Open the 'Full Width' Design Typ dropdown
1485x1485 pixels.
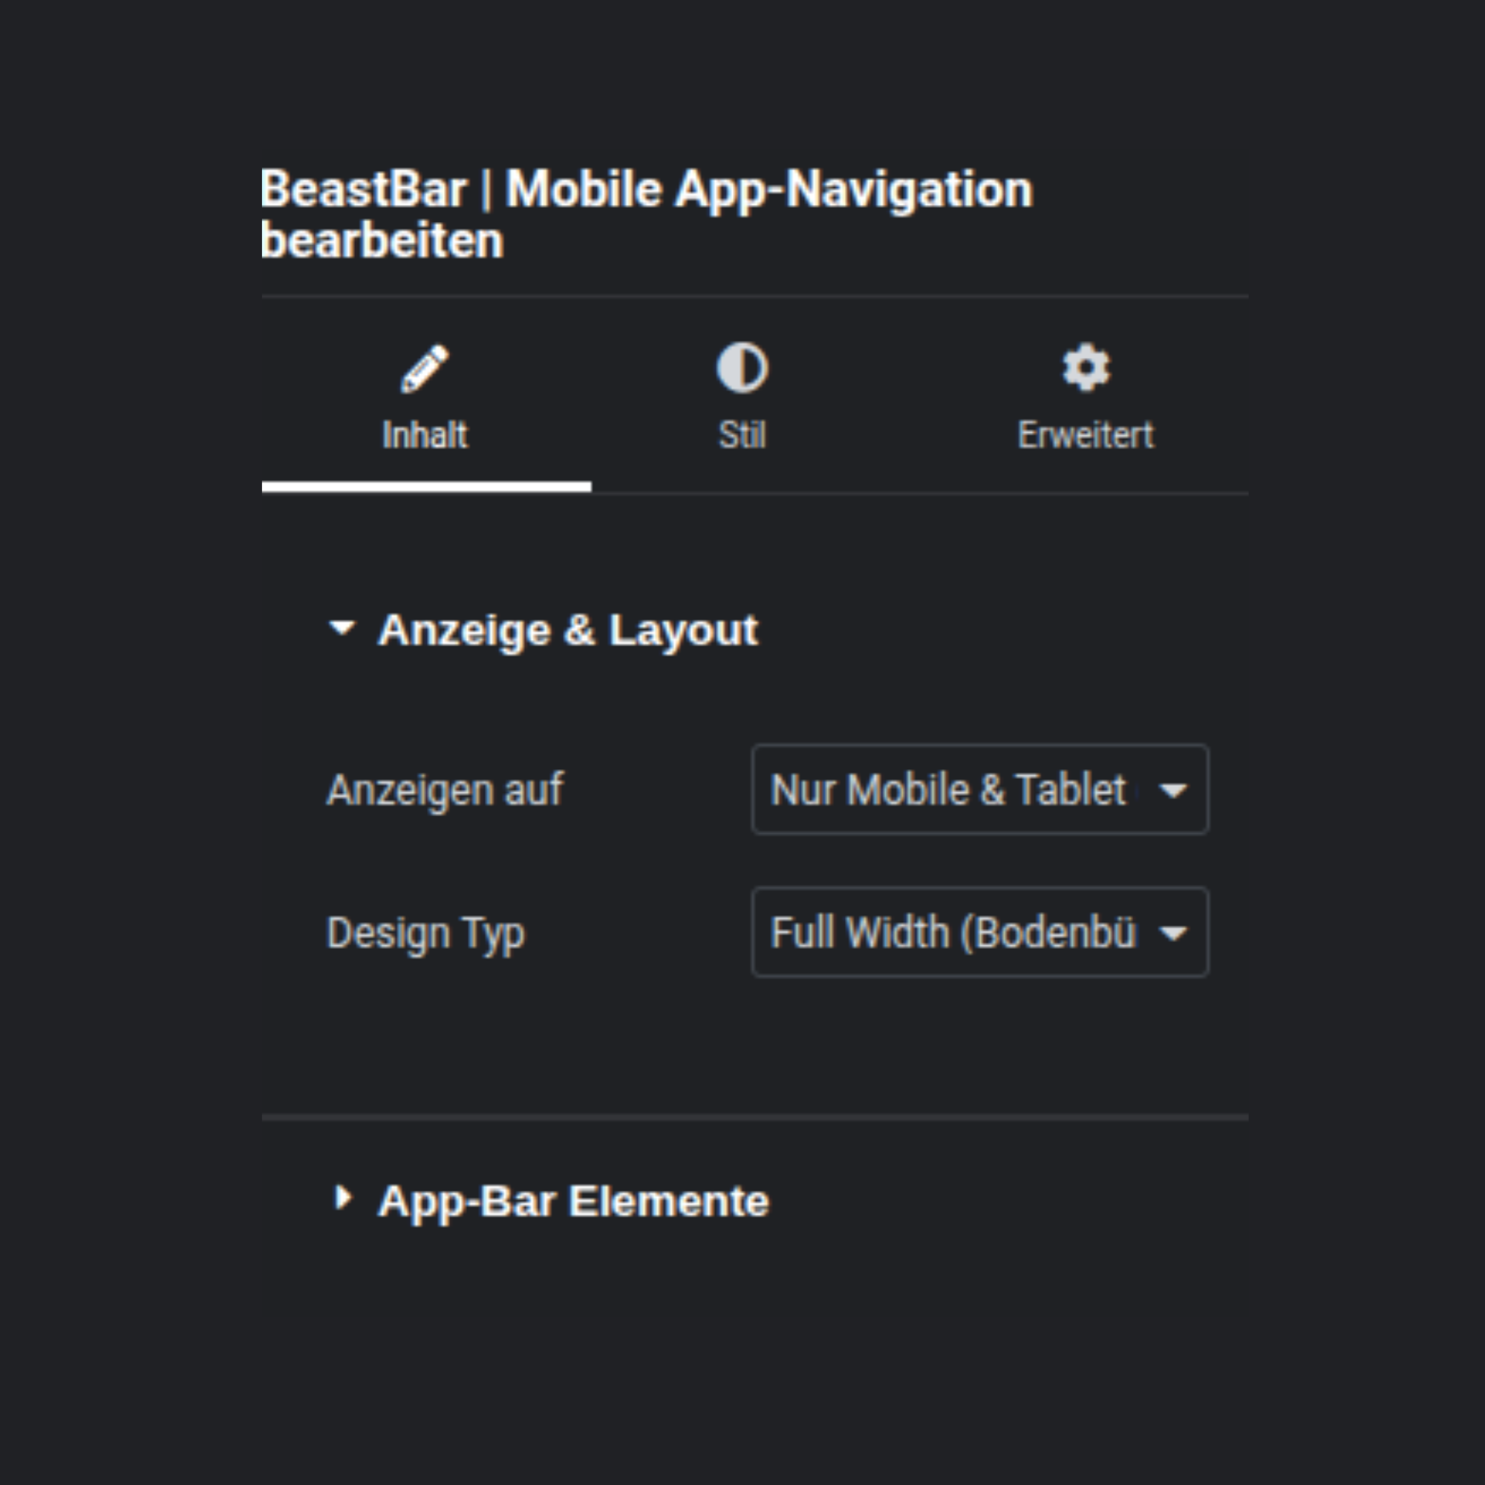click(953, 933)
